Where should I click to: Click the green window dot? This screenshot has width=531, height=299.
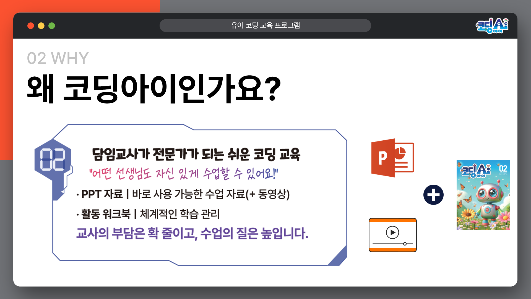52,26
